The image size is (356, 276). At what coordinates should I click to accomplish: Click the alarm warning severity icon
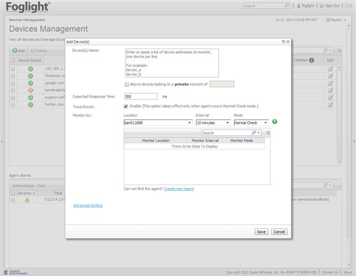(x=27, y=200)
